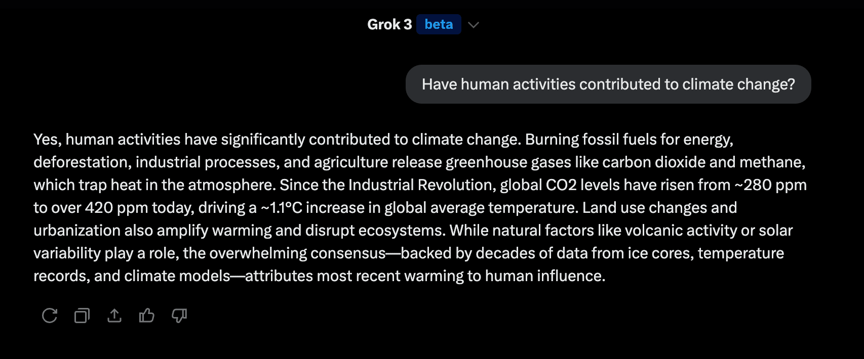Click the word 'methane' in the response
The image size is (864, 359).
[771, 162]
